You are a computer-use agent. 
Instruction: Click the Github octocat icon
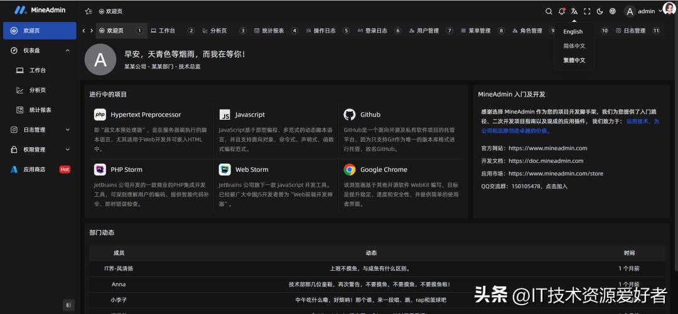tap(350, 115)
